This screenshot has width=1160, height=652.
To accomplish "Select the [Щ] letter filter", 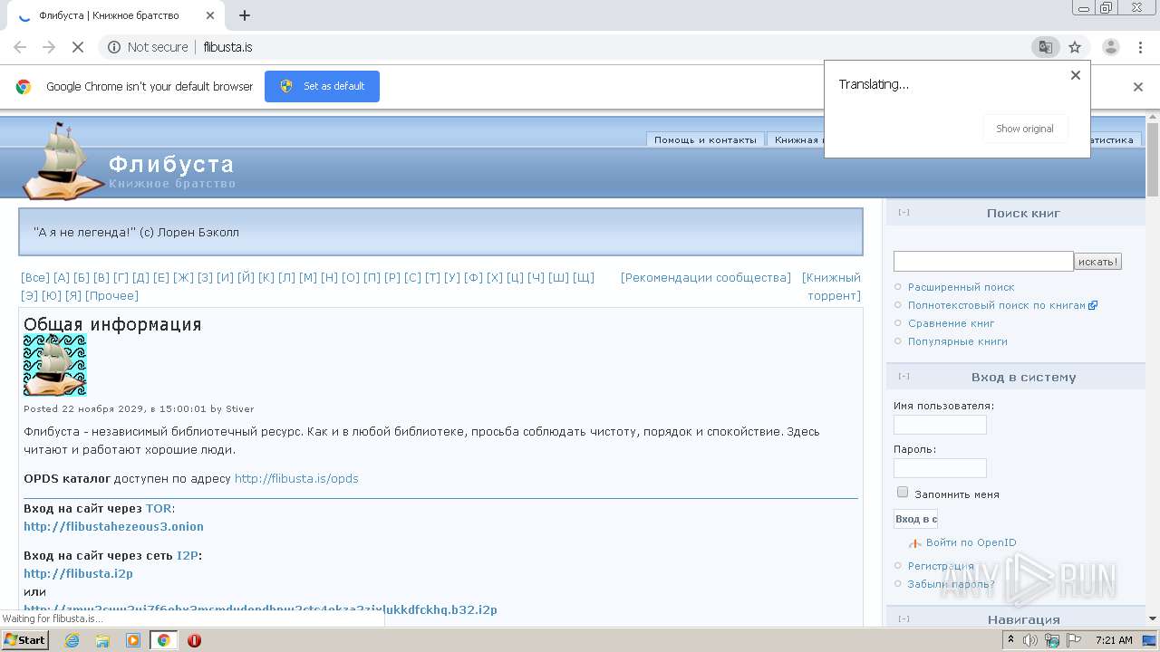I will tap(584, 278).
